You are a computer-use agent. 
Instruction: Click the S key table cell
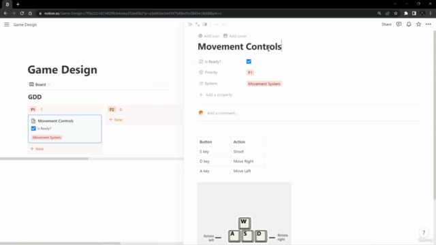[x=214, y=151]
